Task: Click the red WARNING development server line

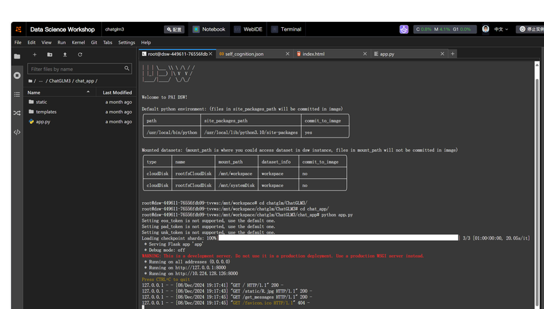Action: [283, 256]
